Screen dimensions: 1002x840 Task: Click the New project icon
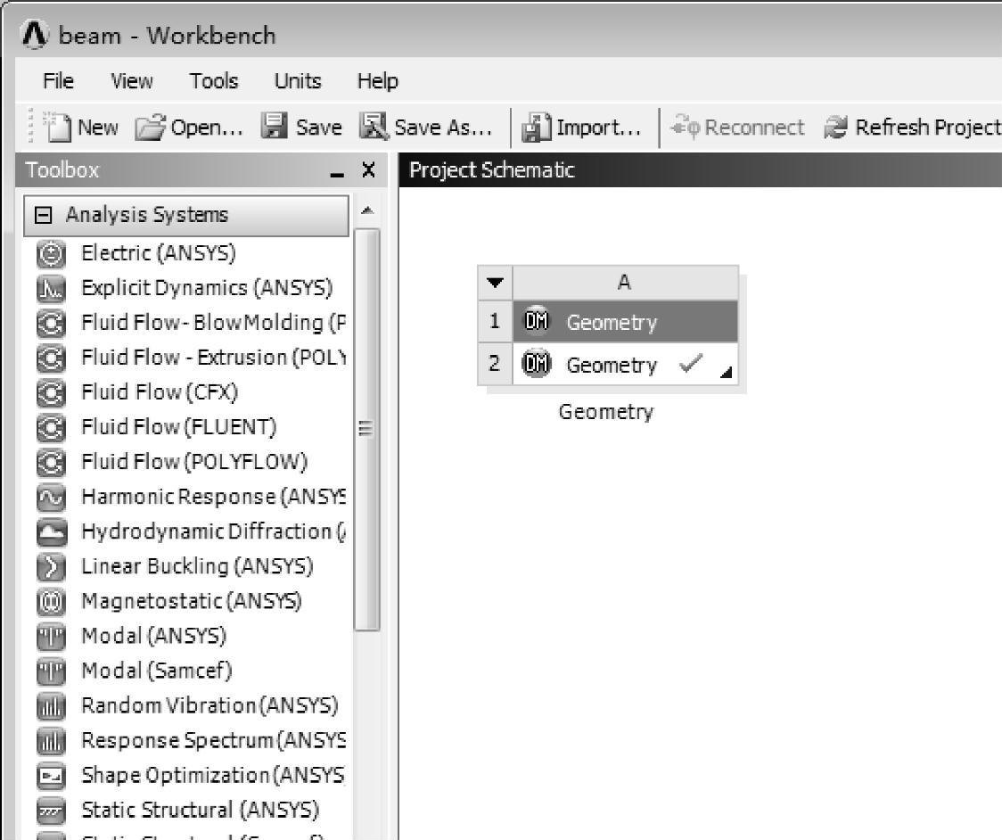[x=58, y=127]
